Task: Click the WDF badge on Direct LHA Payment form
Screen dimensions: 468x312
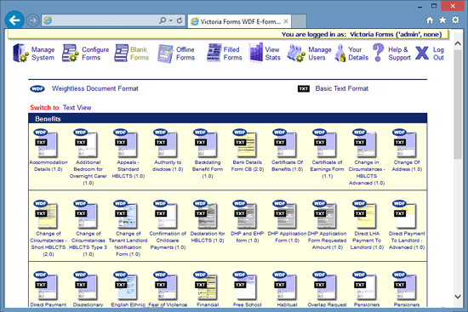Action: (x=359, y=203)
